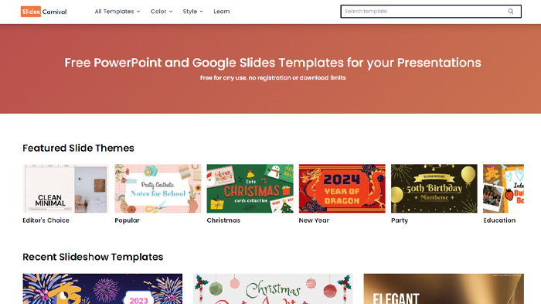Screen dimensions: 541x304
Task: Select the 50th Birthday Minitheme thumbnail
Action: pyautogui.click(x=434, y=188)
